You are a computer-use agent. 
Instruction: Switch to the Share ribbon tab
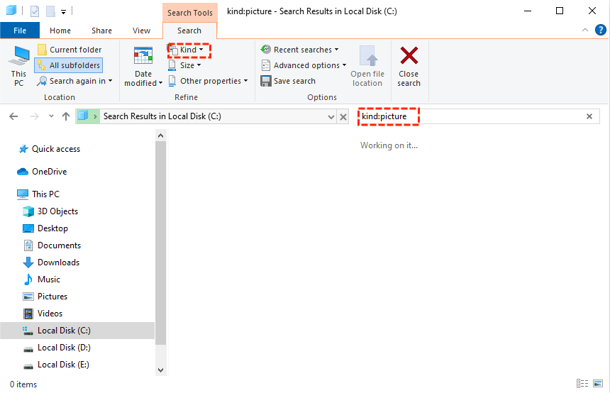click(101, 31)
